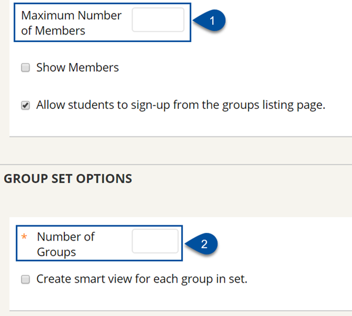Image resolution: width=352 pixels, height=316 pixels.
Task: Click the "Number of Groups" label text
Action: pyautogui.click(x=66, y=244)
